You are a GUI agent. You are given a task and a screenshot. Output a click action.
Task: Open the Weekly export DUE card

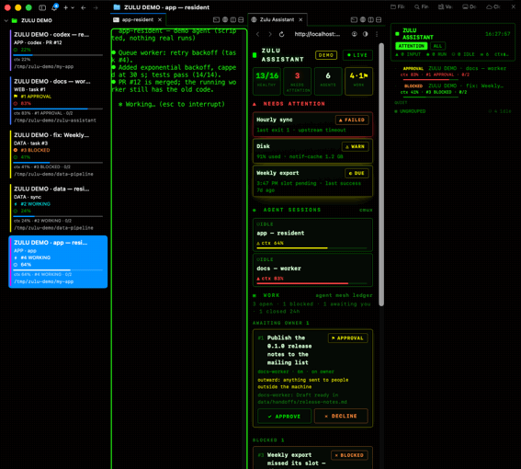point(312,181)
